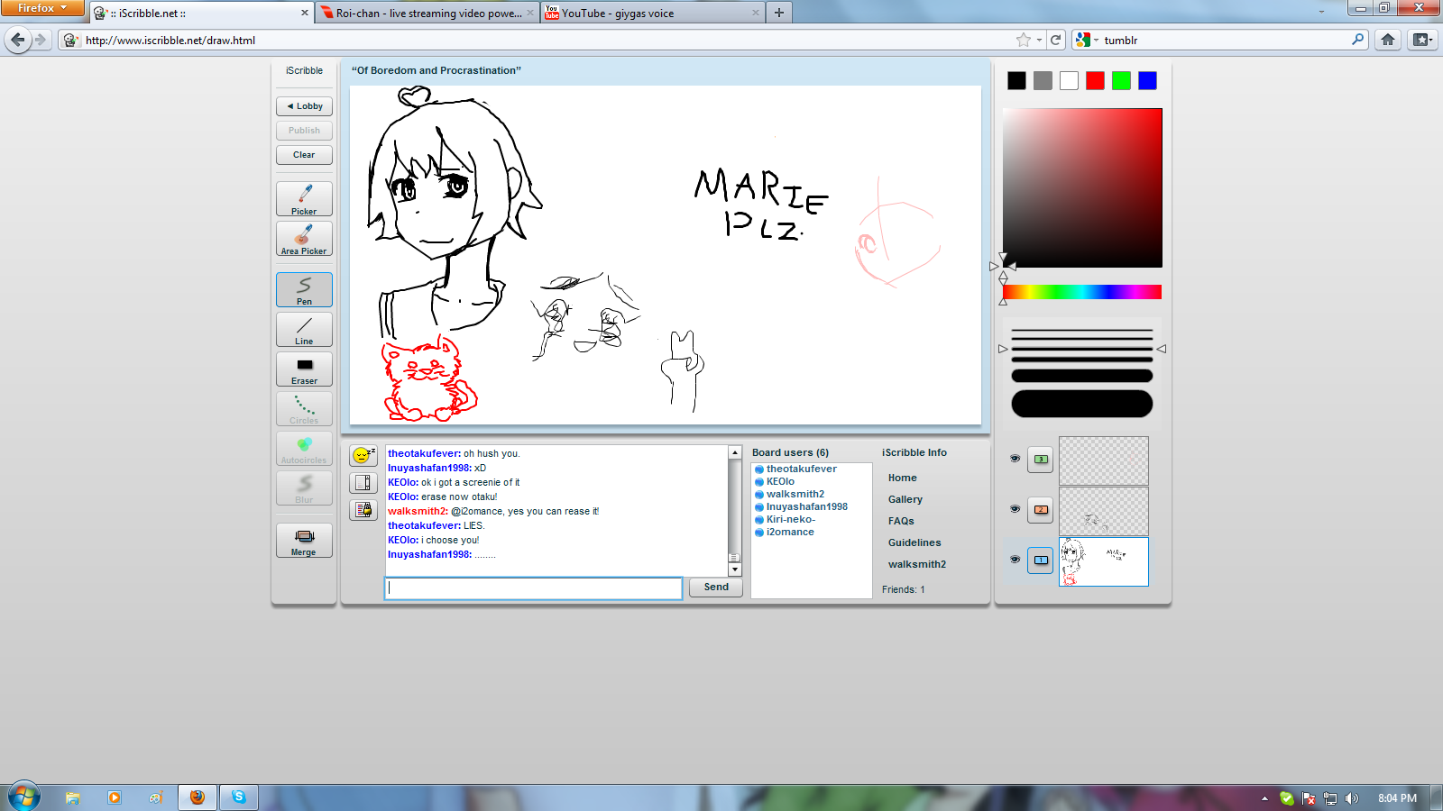Click the search magnifier icon
This screenshot has height=811, width=1452.
point(1358,40)
